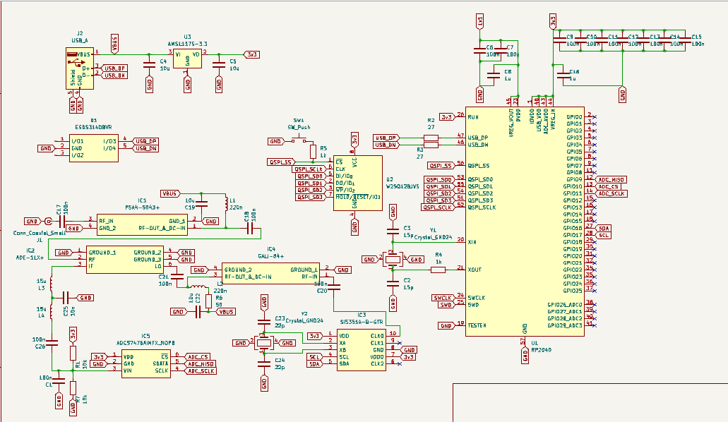
Task: Click the SCL label at GPIO17
Action: tap(602, 236)
